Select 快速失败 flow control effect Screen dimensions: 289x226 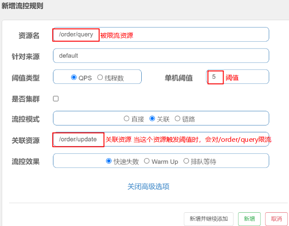[x=109, y=161]
